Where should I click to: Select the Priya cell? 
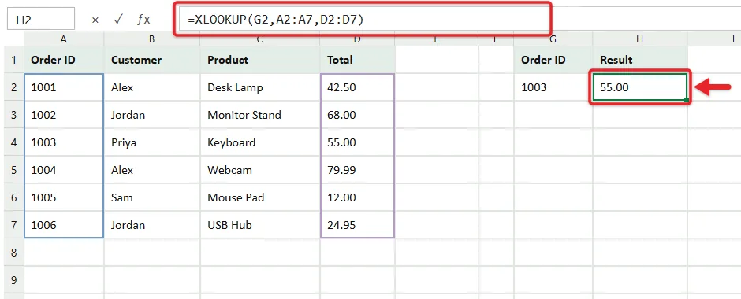[x=152, y=142]
